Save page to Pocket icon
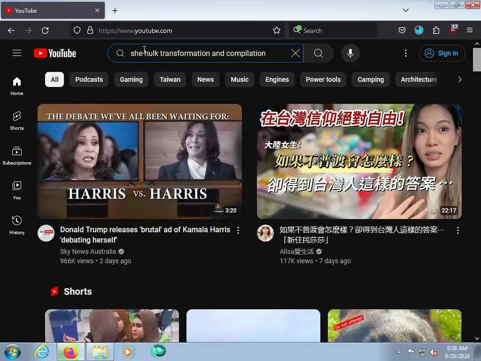This screenshot has height=361, width=481. pyautogui.click(x=402, y=31)
